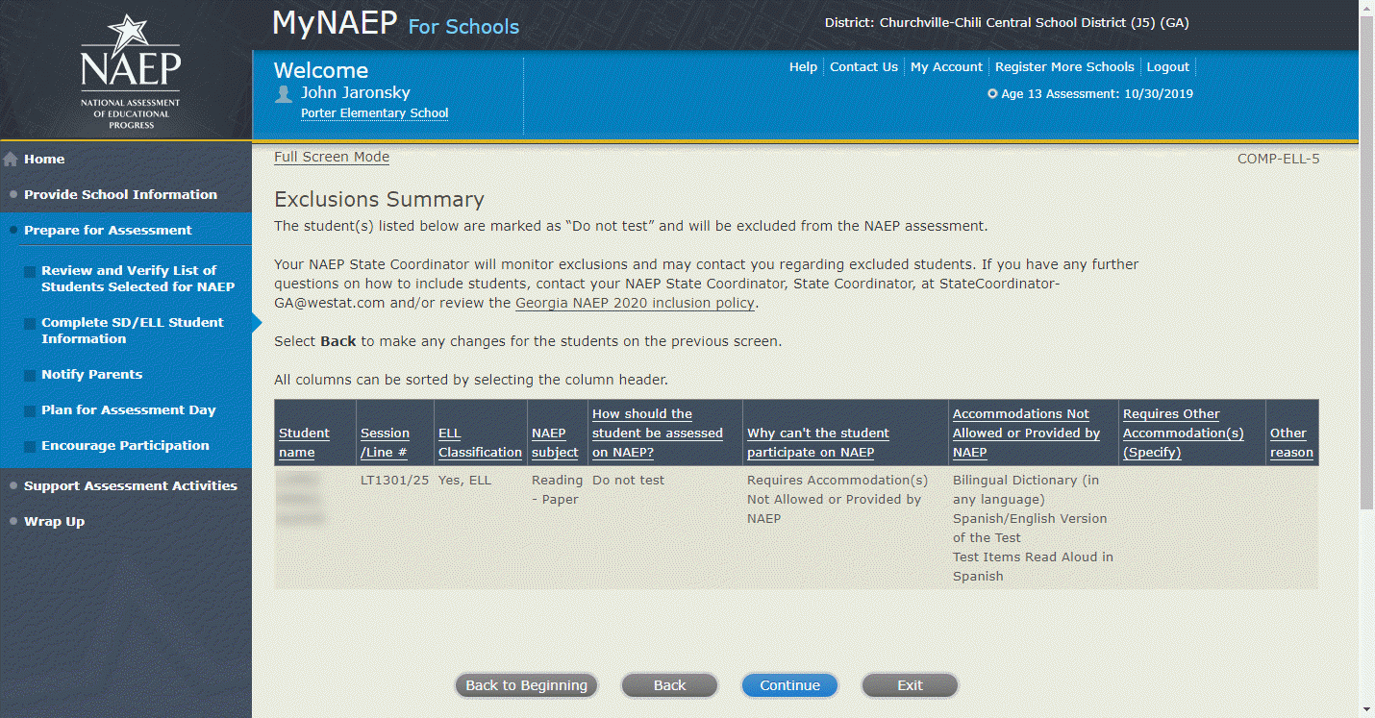Click the district name text in header
Screen dimensions: 1375x718
(x=1007, y=23)
